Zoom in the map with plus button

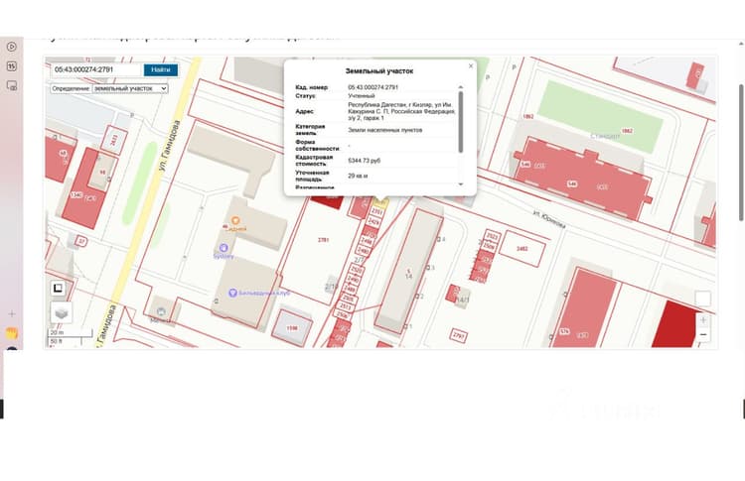pyautogui.click(x=703, y=320)
